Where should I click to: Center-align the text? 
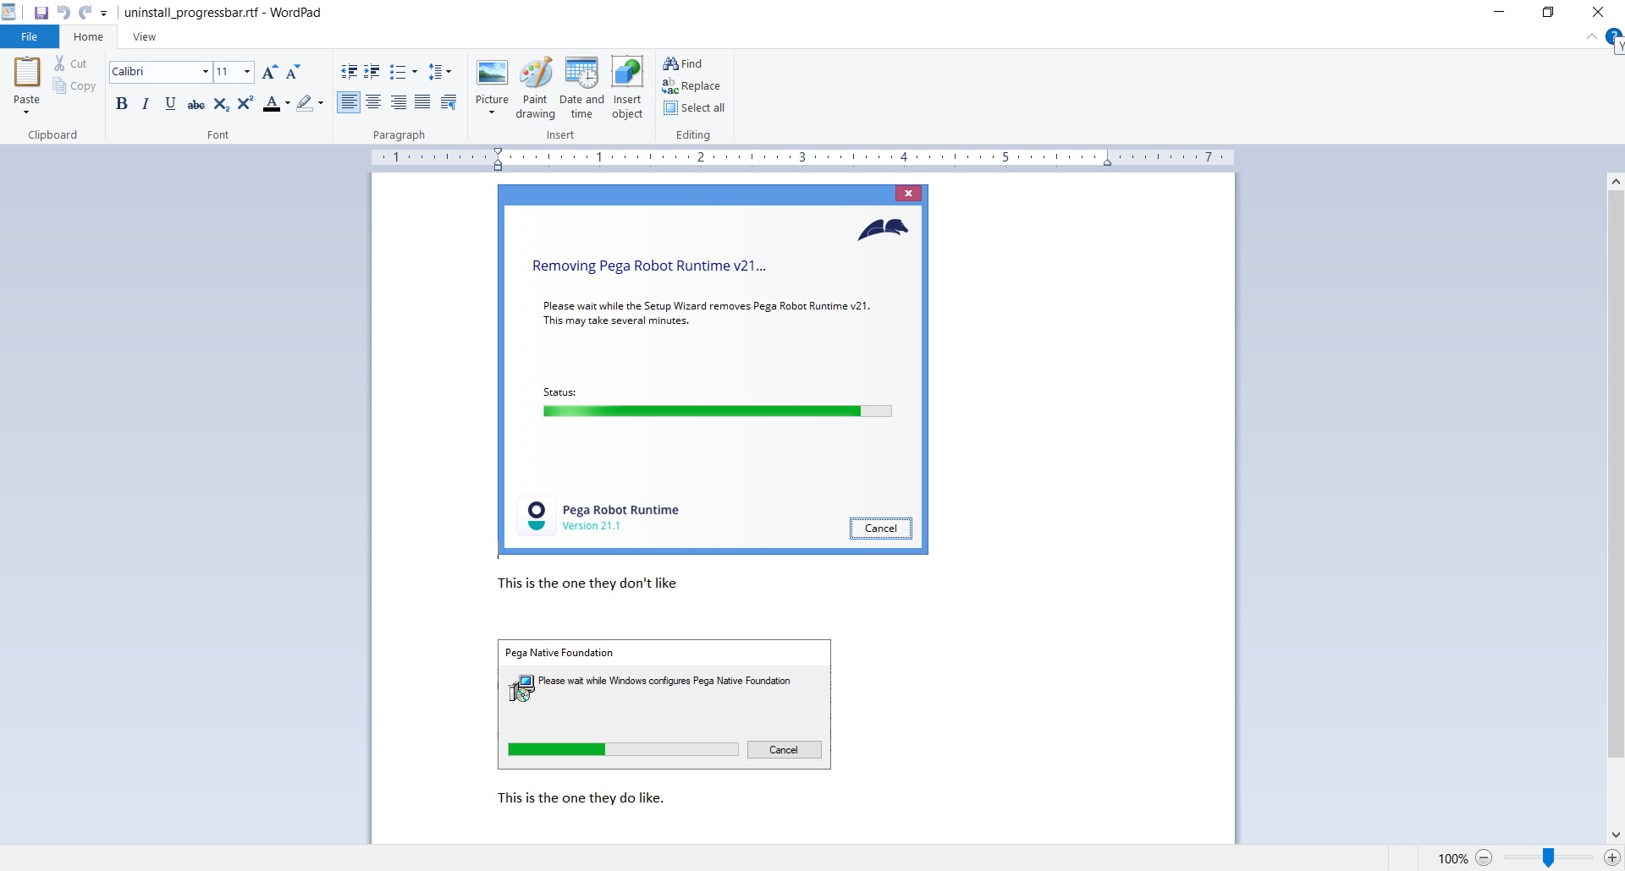[373, 103]
